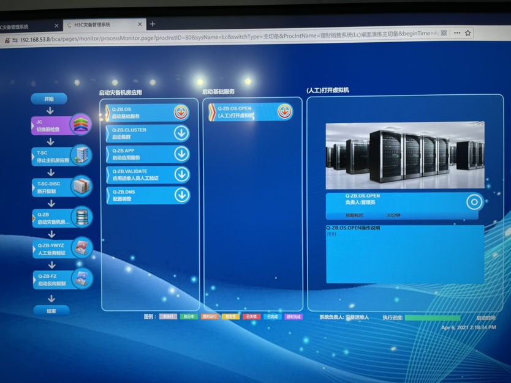
Task: Click the down-arrow icon on Q-ZB.OS
Action: [181, 112]
